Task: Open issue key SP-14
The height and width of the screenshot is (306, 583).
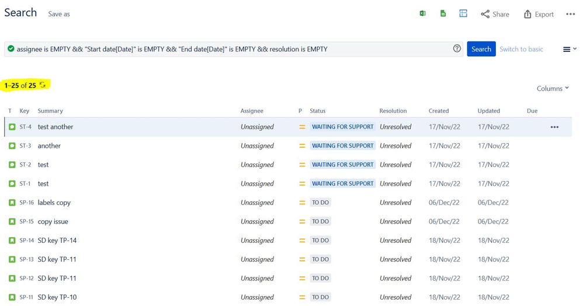Action: [x=27, y=241]
